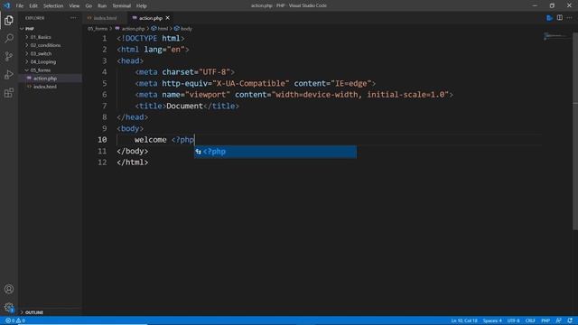
Task: Expand the 04_Looping folder
Action: click(43, 62)
